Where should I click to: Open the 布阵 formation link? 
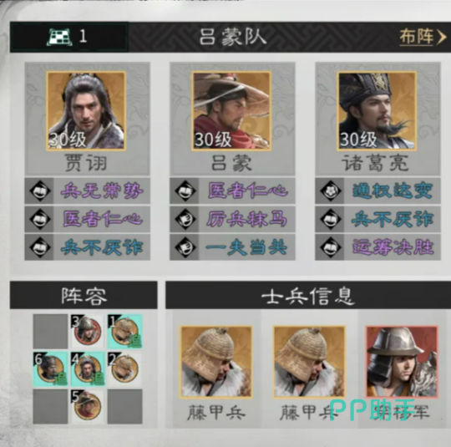click(423, 37)
